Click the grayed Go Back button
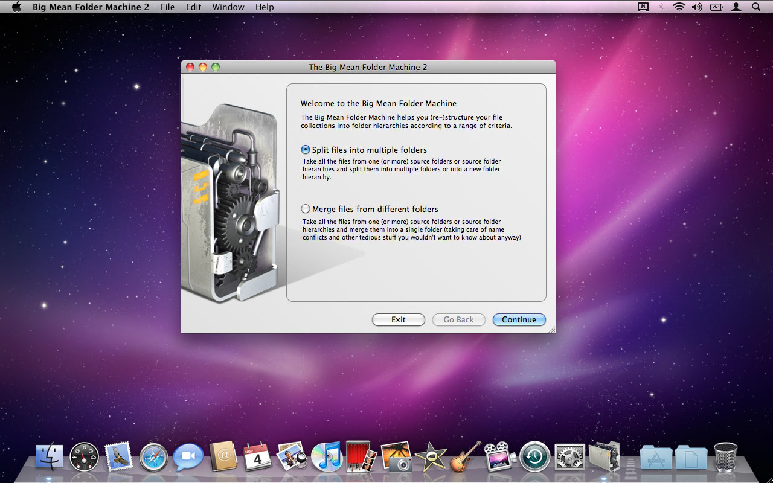This screenshot has width=773, height=483. [459, 320]
